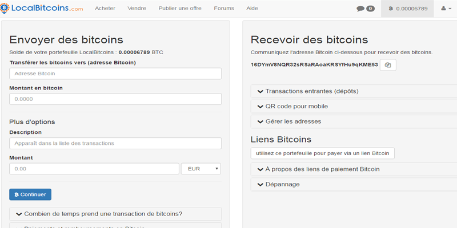Open Publier une offre page
The height and width of the screenshot is (228, 457).
(x=180, y=9)
